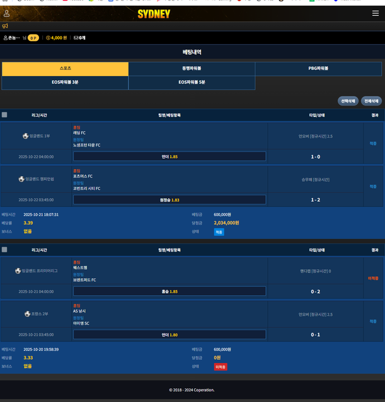Click soccer ball icon for 잉글랜드 프리미어리그
The image size is (385, 402).
(x=18, y=271)
